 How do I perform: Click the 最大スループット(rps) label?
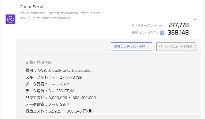coord(147,25)
